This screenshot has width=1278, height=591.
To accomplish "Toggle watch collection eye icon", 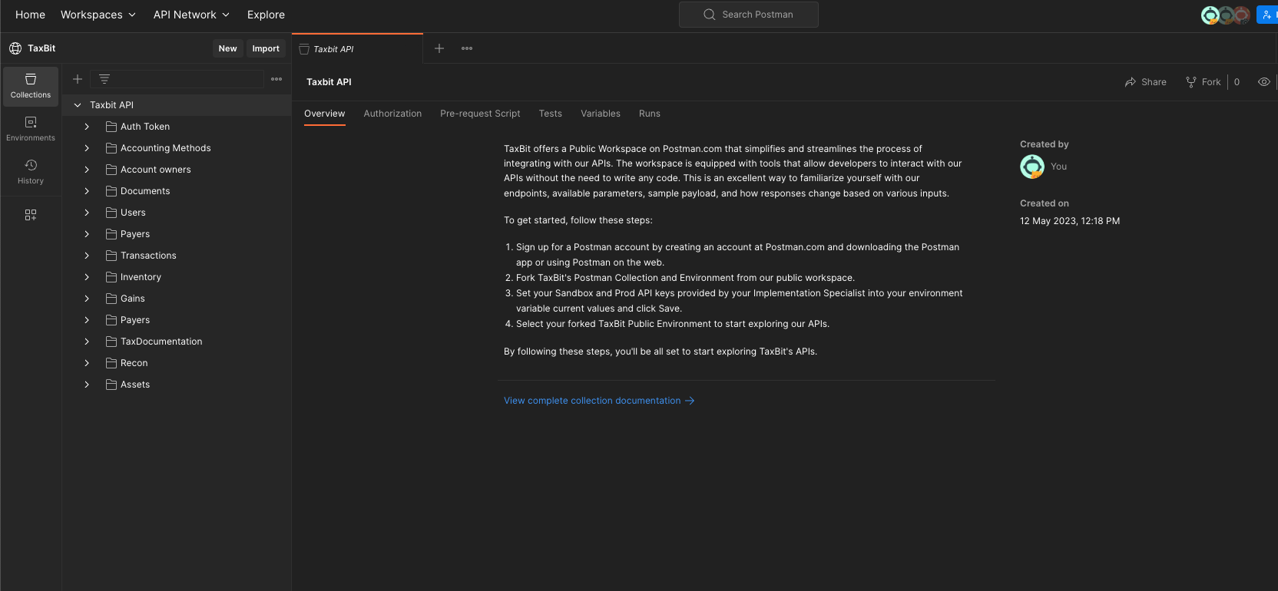I will [1264, 82].
